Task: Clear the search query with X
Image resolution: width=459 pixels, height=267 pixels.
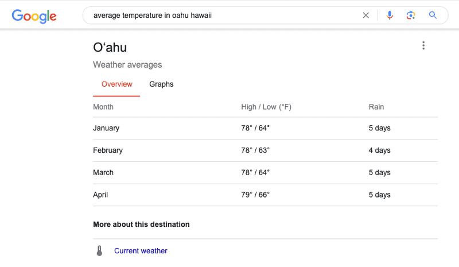Action: coord(366,16)
